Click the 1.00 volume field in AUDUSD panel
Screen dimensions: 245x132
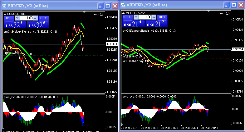click(145, 17)
